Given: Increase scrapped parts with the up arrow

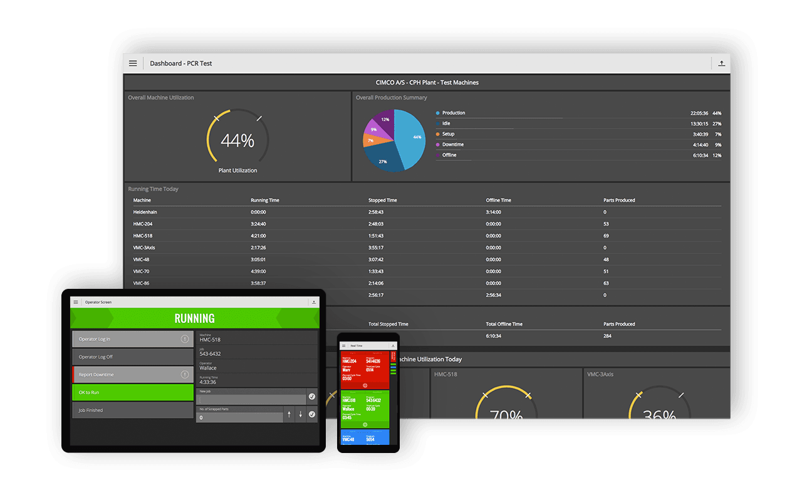Looking at the screenshot, I should [x=289, y=414].
